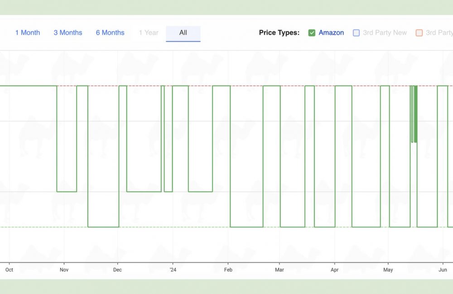Image resolution: width=453 pixels, height=294 pixels.
Task: Click the Mar label on the timeline
Action: click(280, 270)
